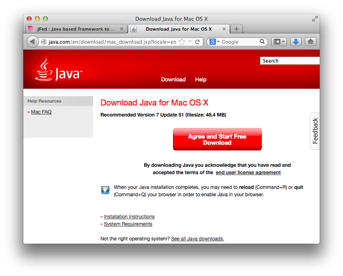Click the site identity globe icon
Screen dimensions: 343x276
[44, 42]
